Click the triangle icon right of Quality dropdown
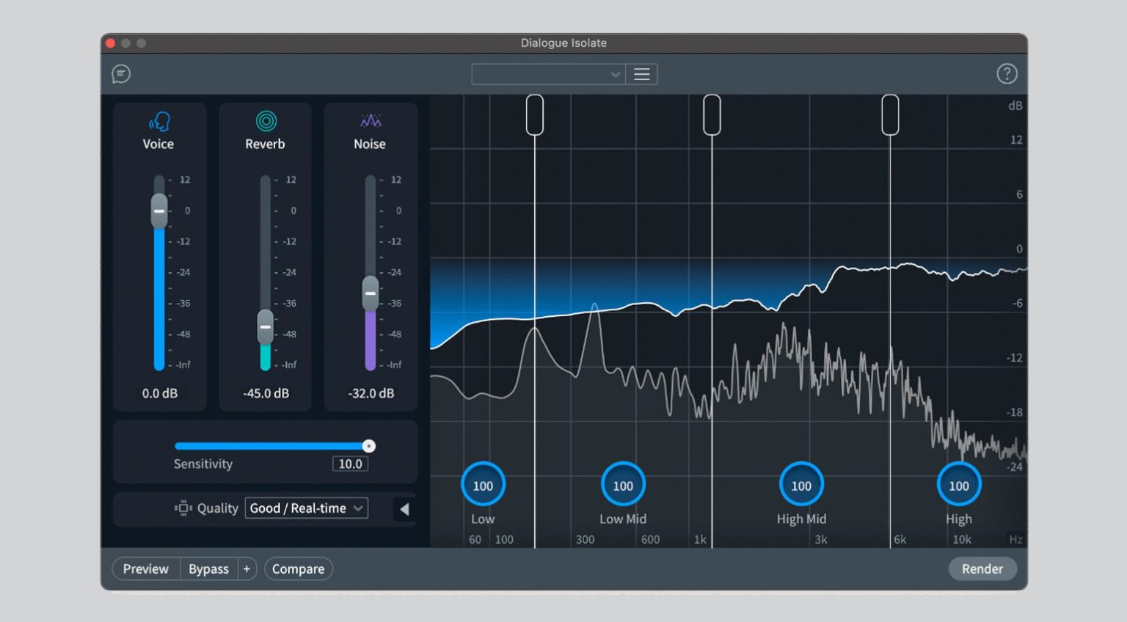This screenshot has height=622, width=1127. coord(404,508)
